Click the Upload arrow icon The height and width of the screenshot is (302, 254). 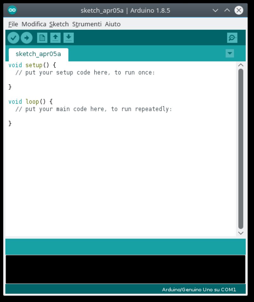(x=27, y=38)
